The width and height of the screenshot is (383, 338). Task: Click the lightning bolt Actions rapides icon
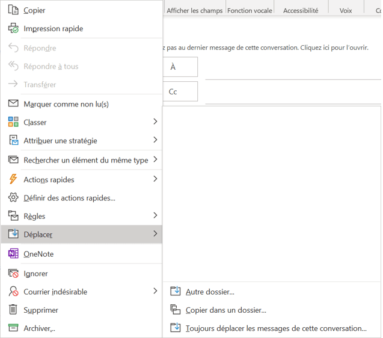(13, 179)
